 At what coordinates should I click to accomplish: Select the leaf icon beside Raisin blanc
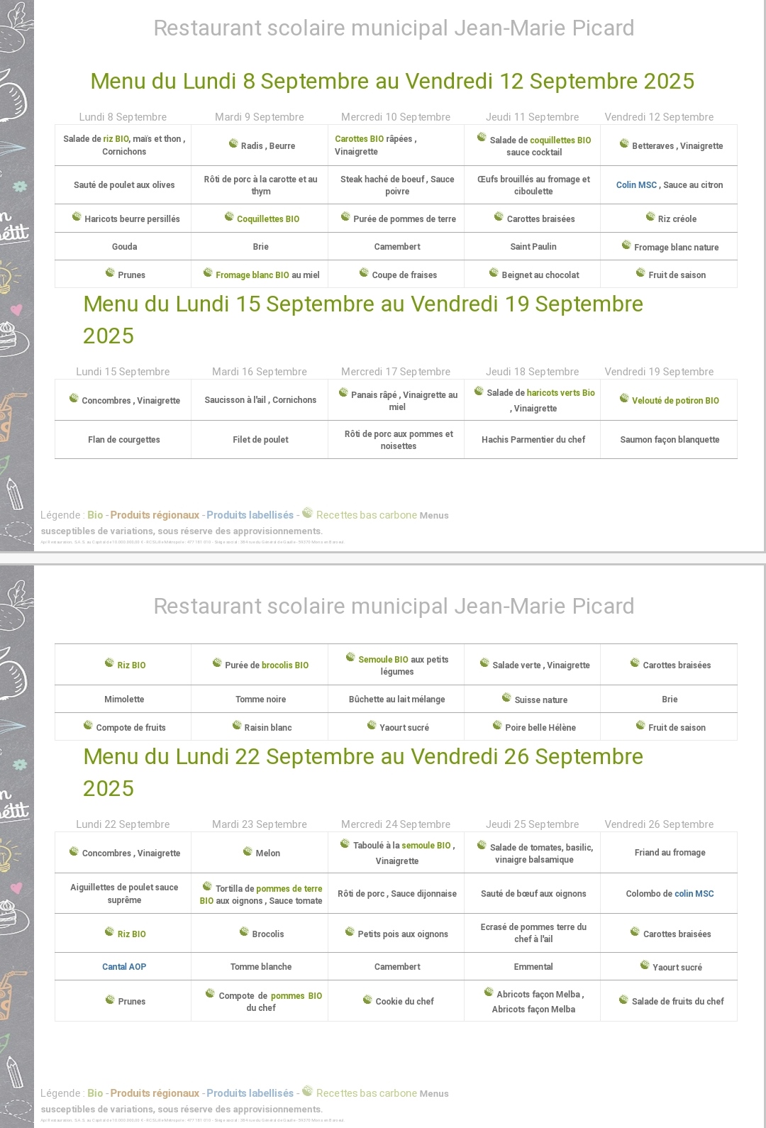pyautogui.click(x=237, y=726)
